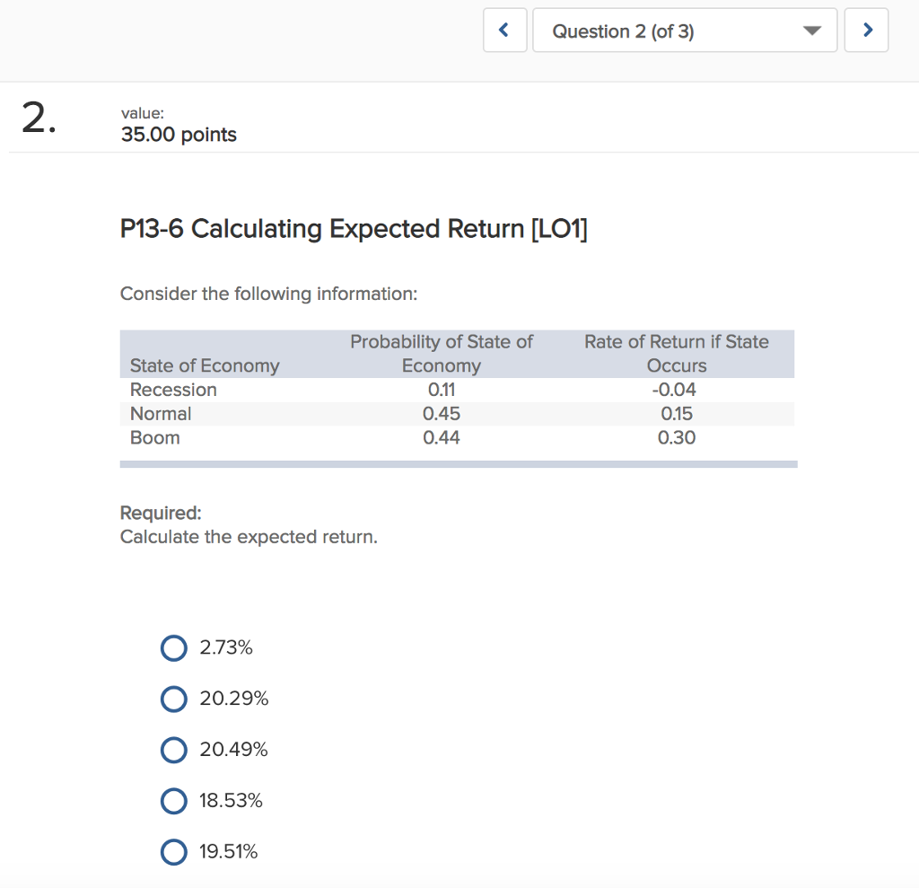Click the 35.00 points value text
The height and width of the screenshot is (888, 919).
(179, 135)
